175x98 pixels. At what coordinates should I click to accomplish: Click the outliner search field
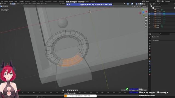164,4
